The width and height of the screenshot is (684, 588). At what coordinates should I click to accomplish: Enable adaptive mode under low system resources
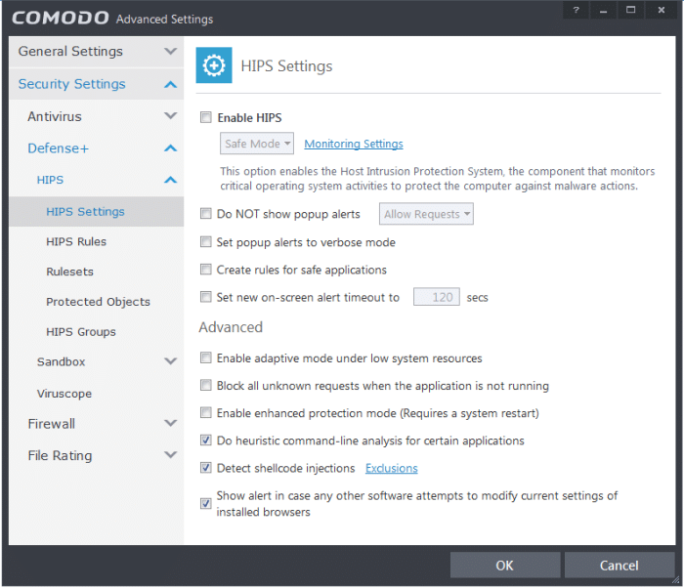tap(206, 357)
